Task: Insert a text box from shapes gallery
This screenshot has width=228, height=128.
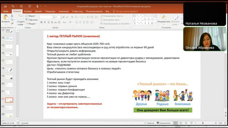Action: (x=135, y=16)
